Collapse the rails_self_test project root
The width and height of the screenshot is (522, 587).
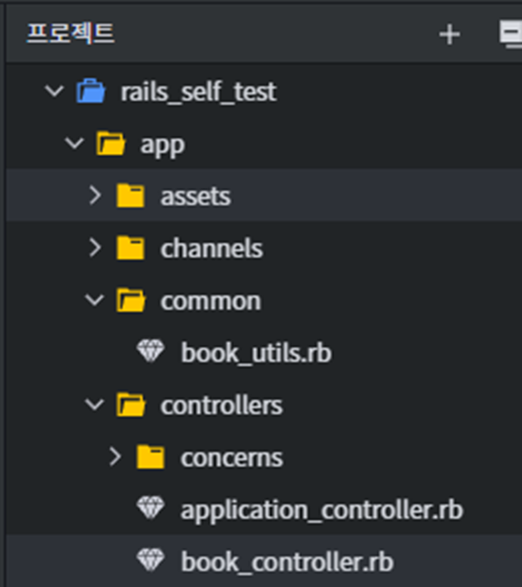coord(54,91)
